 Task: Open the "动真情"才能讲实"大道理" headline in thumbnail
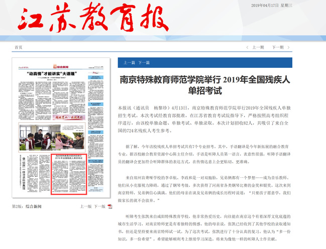point(52,74)
